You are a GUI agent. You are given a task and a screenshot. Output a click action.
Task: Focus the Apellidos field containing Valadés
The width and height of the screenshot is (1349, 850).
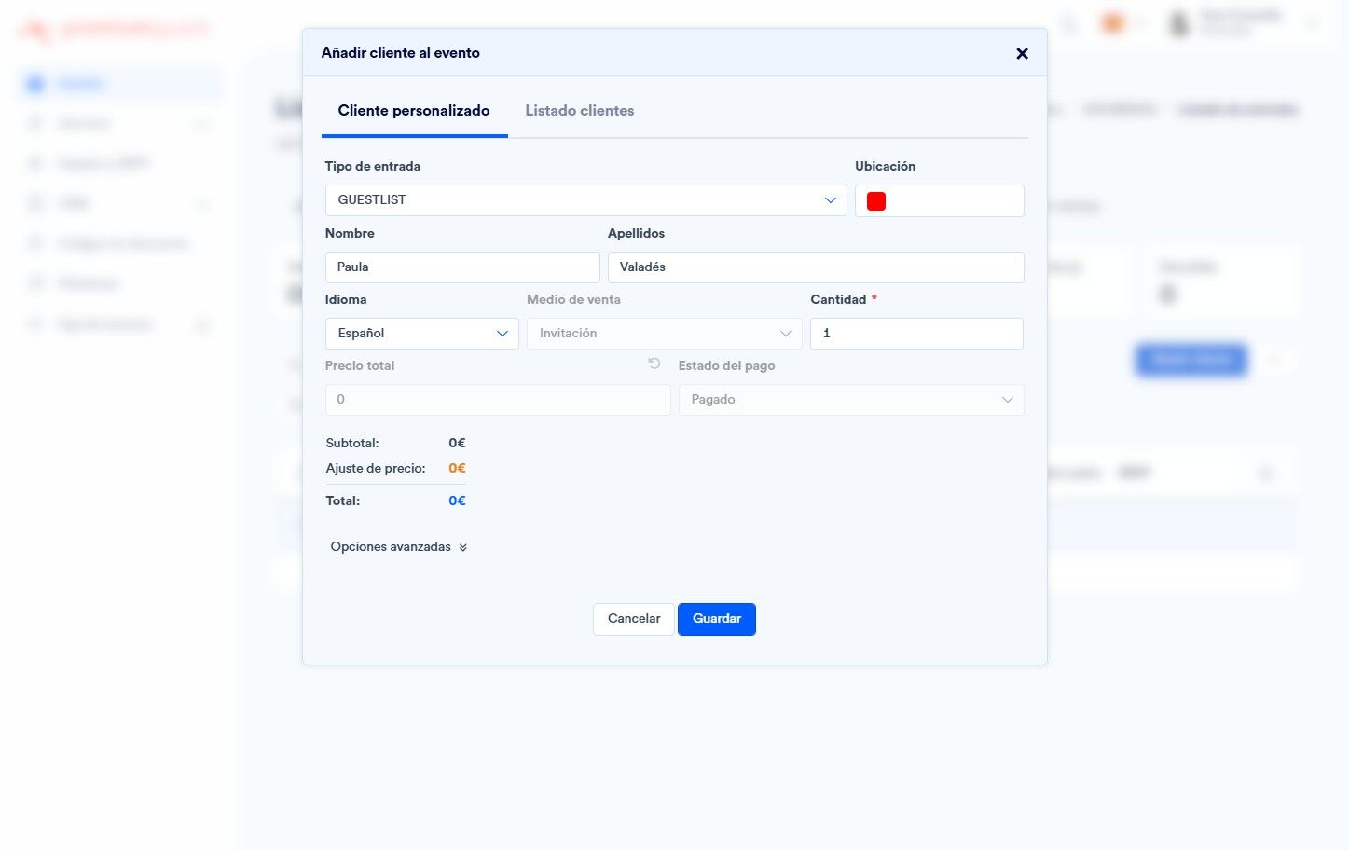pyautogui.click(x=816, y=267)
